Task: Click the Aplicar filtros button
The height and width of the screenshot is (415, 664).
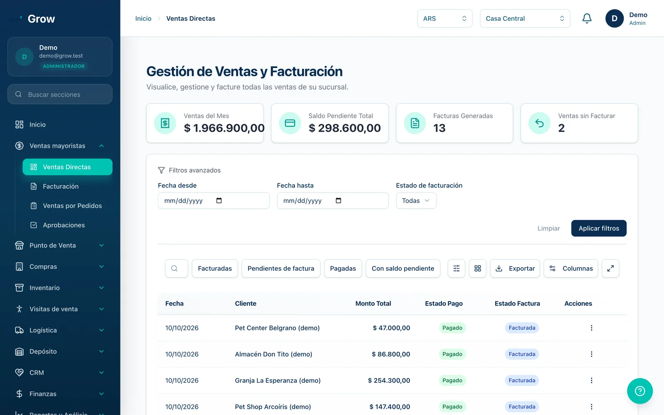Action: (599, 228)
